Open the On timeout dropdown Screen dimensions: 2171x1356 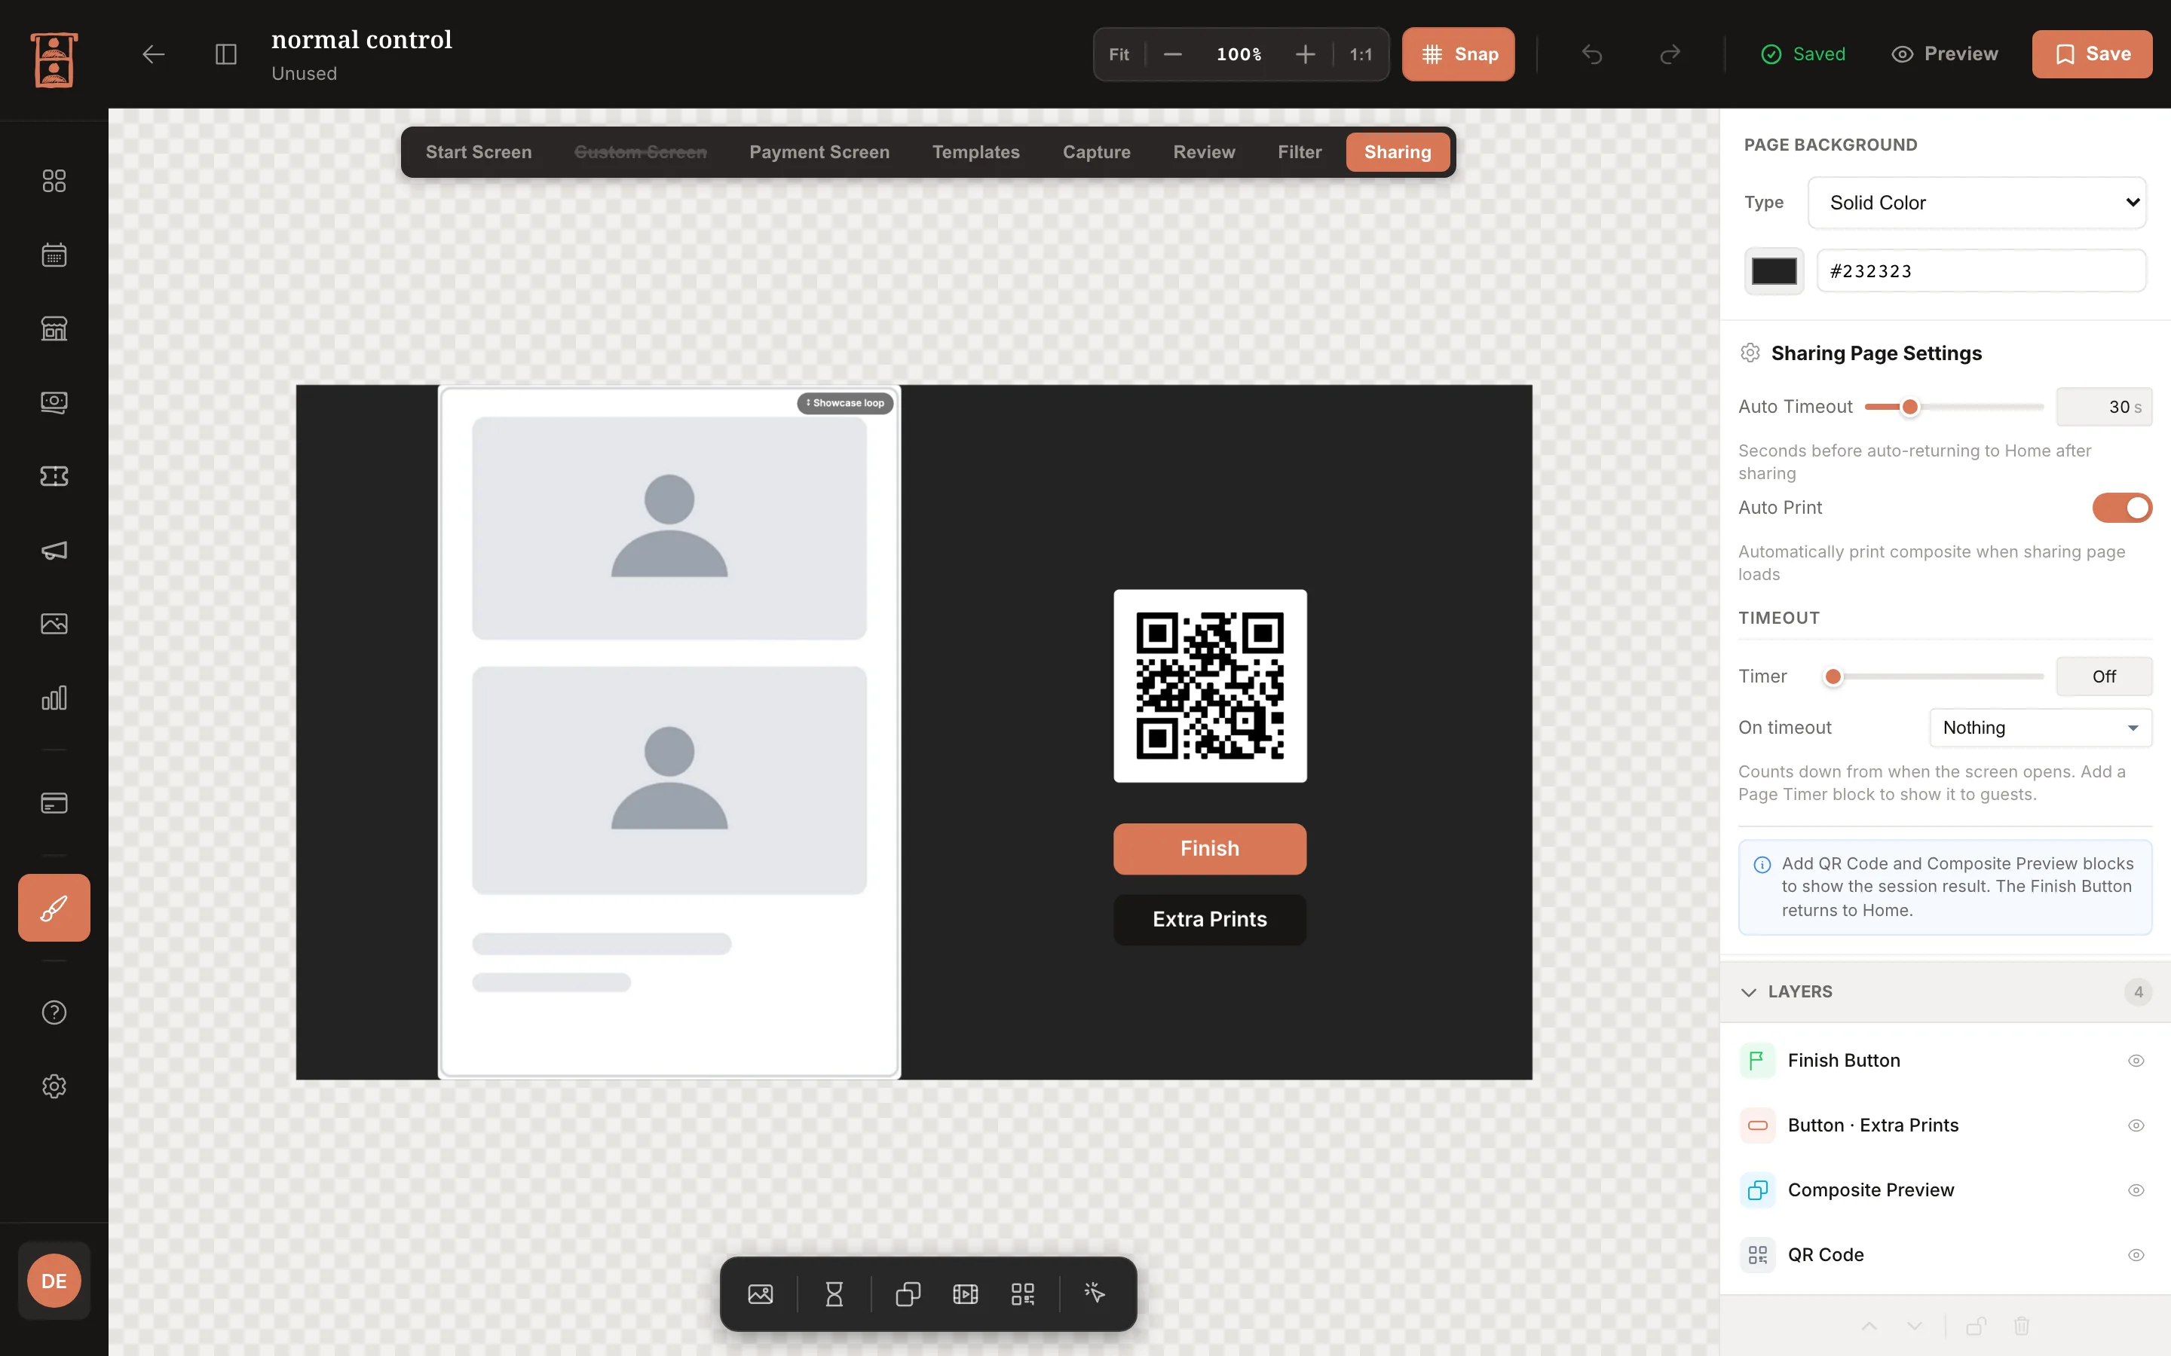pyautogui.click(x=2040, y=727)
